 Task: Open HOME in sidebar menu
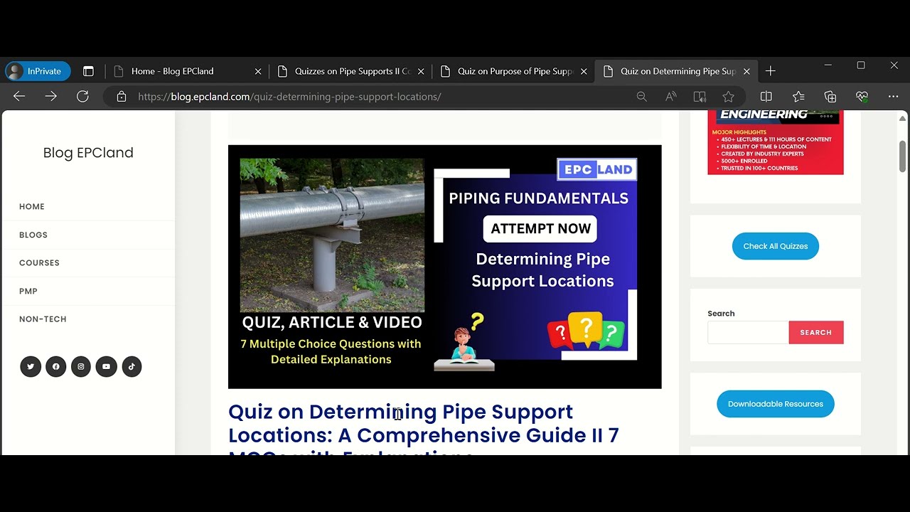tap(32, 207)
